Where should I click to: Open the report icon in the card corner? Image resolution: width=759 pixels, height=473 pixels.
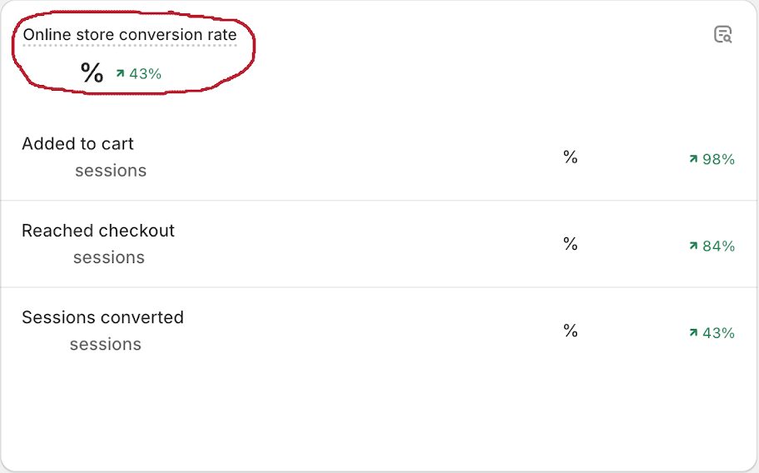723,34
